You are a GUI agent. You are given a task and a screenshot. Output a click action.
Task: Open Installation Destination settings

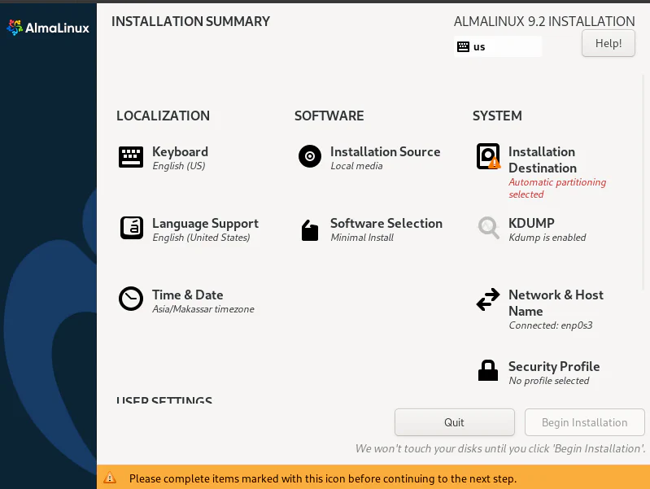(x=543, y=159)
